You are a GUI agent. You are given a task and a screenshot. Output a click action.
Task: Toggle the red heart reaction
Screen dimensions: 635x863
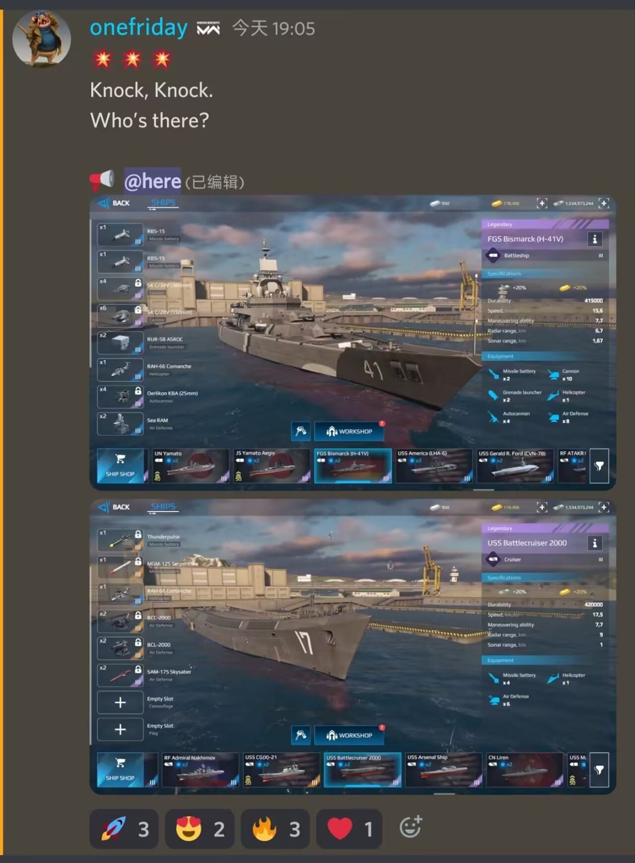349,829
